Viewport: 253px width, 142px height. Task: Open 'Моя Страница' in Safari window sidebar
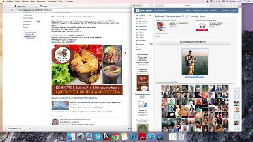click(x=140, y=16)
